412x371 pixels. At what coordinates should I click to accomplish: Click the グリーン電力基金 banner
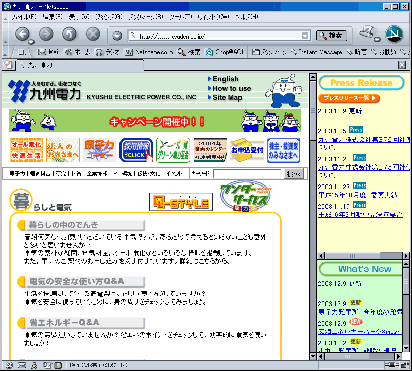click(173, 150)
